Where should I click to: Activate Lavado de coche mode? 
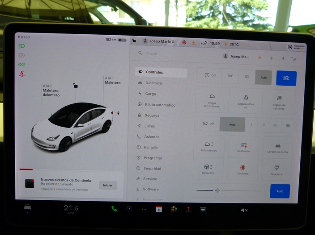point(277,148)
